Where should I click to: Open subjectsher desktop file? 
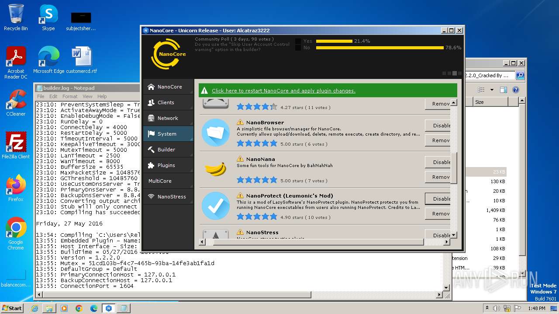(81, 20)
